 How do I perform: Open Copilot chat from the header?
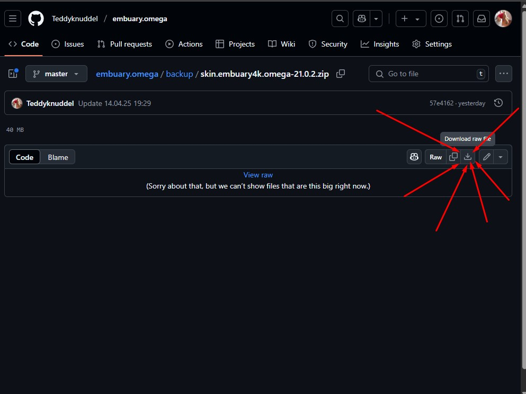362,19
